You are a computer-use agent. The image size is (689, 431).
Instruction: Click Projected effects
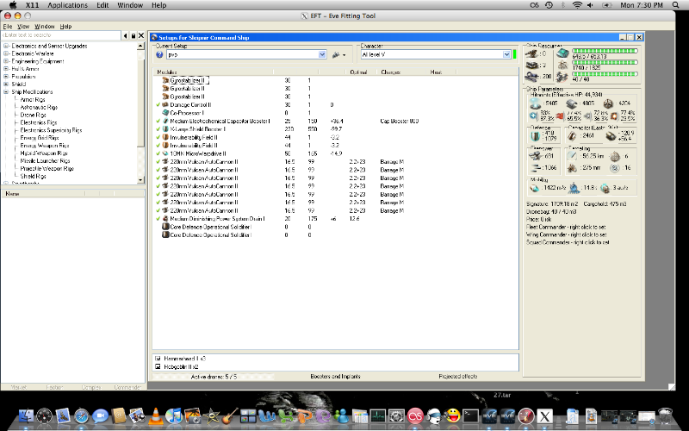pyautogui.click(x=458, y=377)
